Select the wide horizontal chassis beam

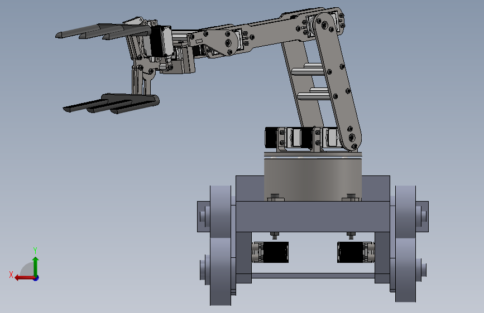(x=313, y=217)
